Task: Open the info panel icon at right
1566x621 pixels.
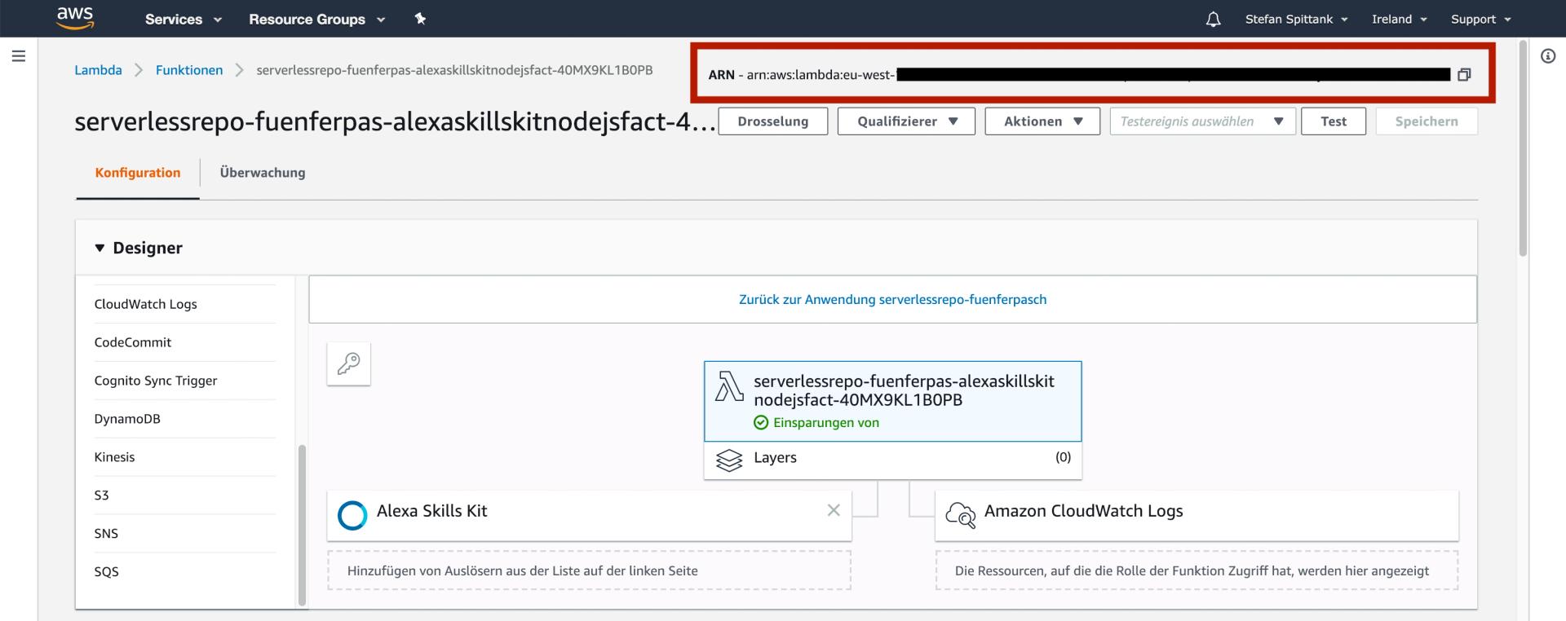Action: 1547,56
